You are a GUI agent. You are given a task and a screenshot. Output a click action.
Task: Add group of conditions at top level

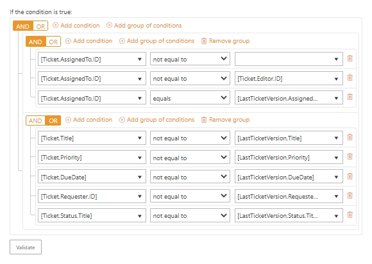click(x=144, y=26)
